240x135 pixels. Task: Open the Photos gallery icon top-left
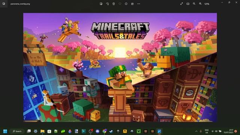click(x=4, y=4)
